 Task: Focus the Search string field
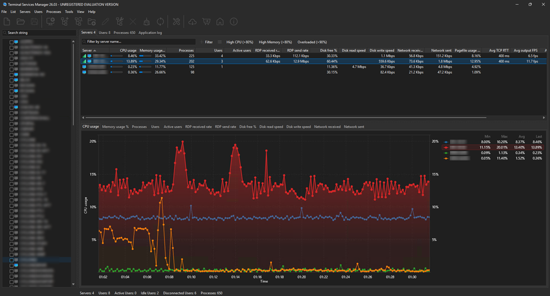[x=39, y=32]
